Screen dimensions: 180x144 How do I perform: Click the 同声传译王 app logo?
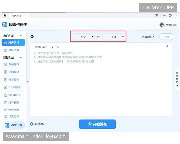pos(5,25)
